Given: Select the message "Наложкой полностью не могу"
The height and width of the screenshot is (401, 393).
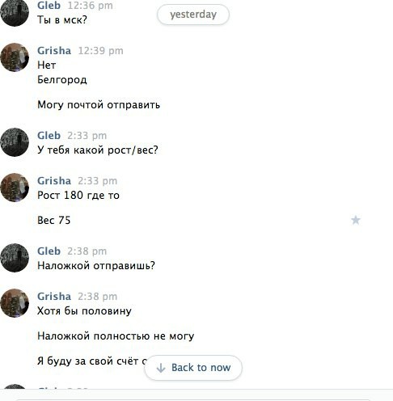Looking at the screenshot, I should click(x=116, y=336).
